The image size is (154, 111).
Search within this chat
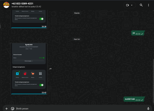tap(141, 5)
